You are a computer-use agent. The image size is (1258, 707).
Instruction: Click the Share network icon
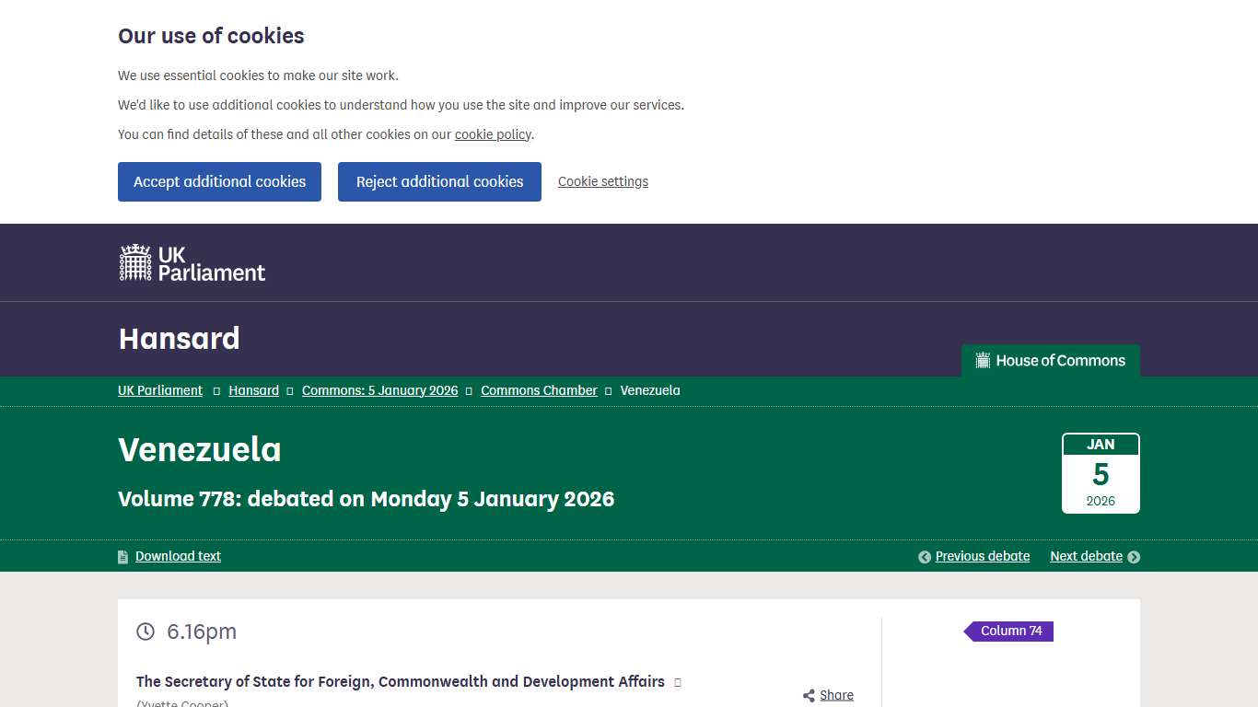(x=807, y=695)
